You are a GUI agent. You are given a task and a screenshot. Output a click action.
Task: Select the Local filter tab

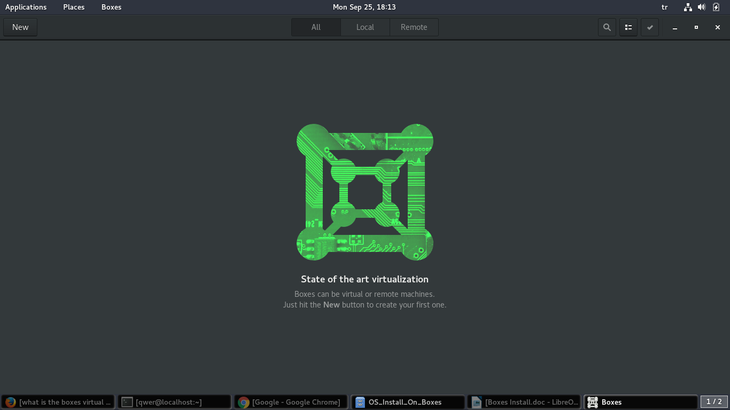point(365,27)
